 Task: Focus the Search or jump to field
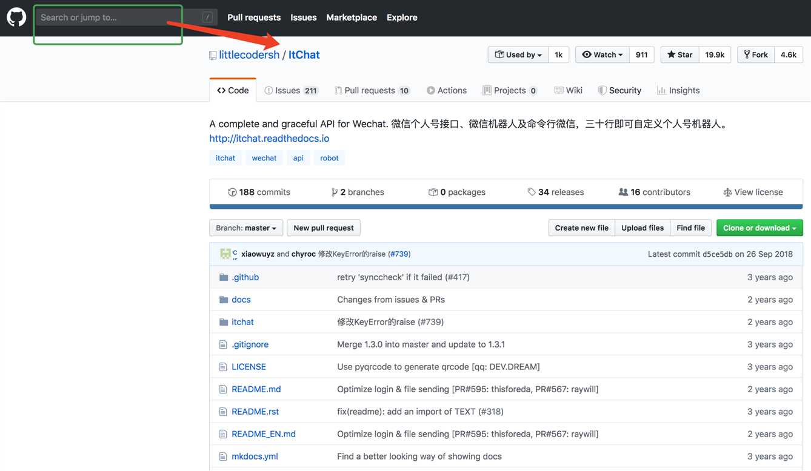pos(126,18)
